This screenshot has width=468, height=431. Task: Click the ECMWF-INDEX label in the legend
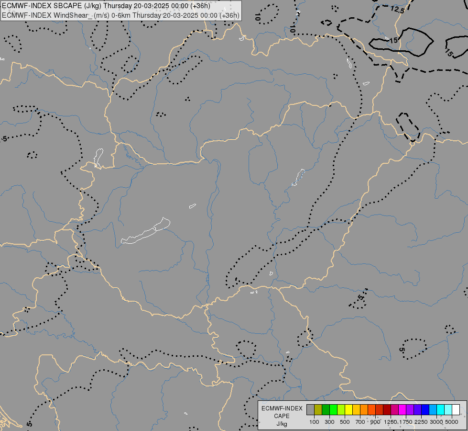click(x=282, y=408)
